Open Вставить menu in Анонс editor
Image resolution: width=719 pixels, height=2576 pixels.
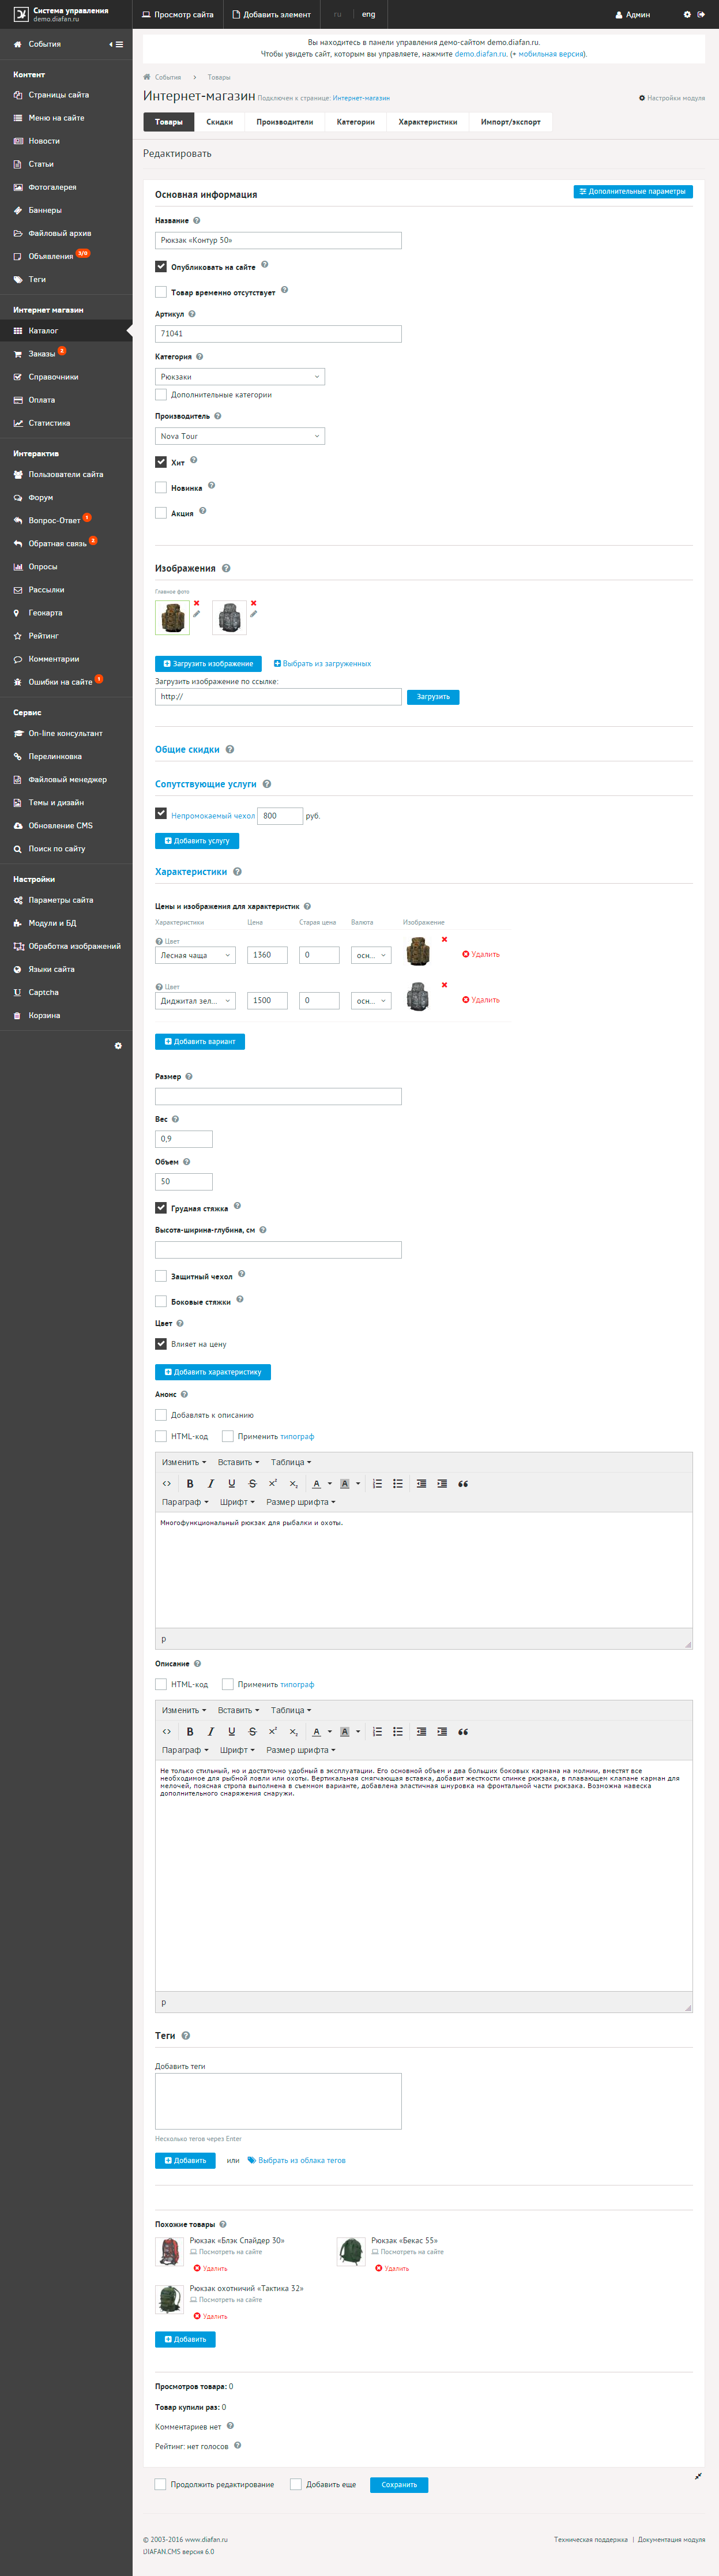tap(238, 1462)
